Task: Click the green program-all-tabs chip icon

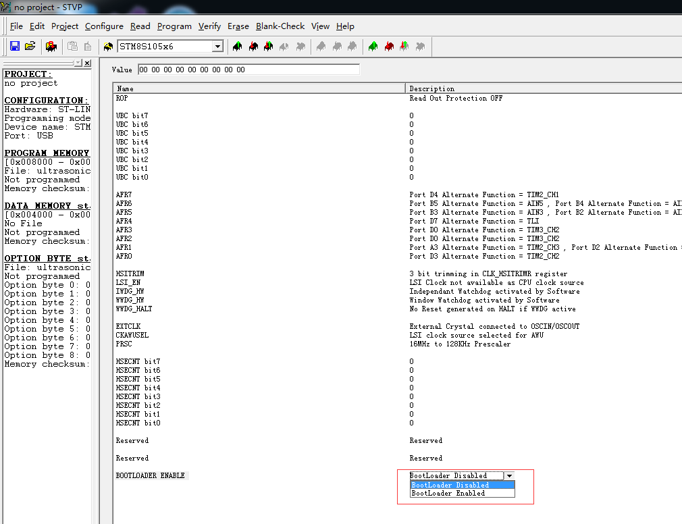Action: (372, 46)
